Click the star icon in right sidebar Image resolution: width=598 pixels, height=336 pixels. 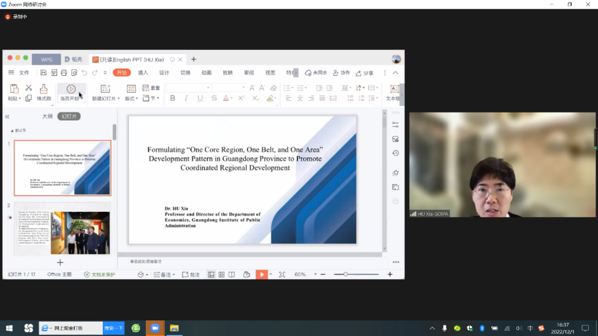click(395, 173)
